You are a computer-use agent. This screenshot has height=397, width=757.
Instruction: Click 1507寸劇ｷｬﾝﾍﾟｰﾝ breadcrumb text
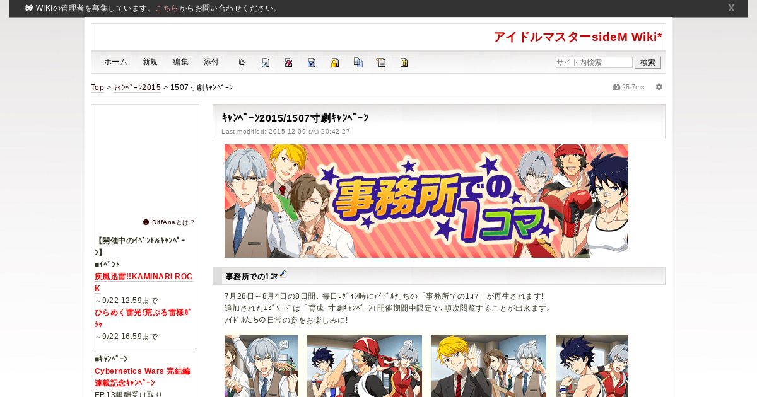pyautogui.click(x=201, y=88)
